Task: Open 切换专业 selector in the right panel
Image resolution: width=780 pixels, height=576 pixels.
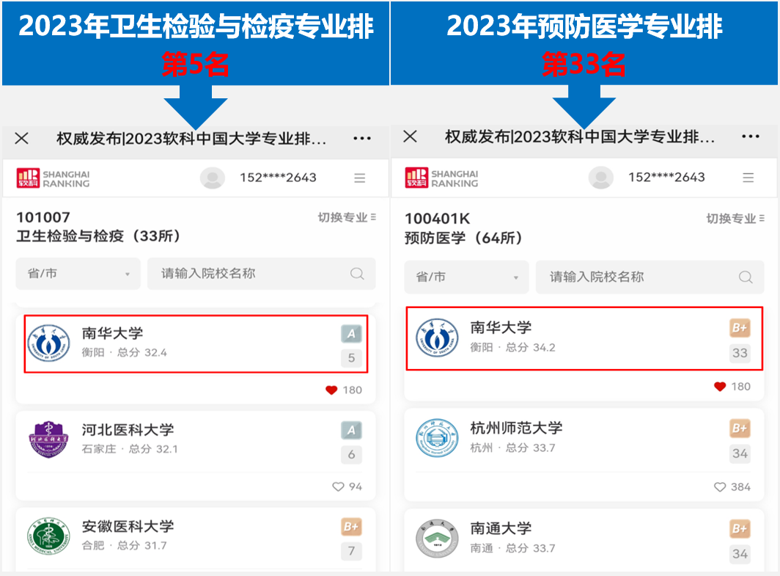Action: click(735, 219)
